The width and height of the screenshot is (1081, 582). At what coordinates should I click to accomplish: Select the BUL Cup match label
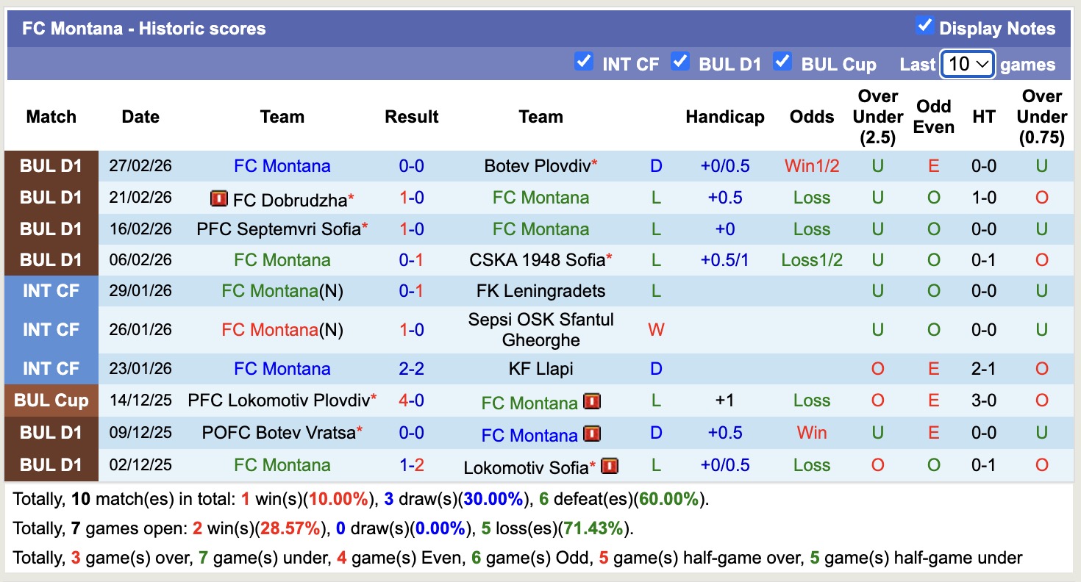[51, 400]
